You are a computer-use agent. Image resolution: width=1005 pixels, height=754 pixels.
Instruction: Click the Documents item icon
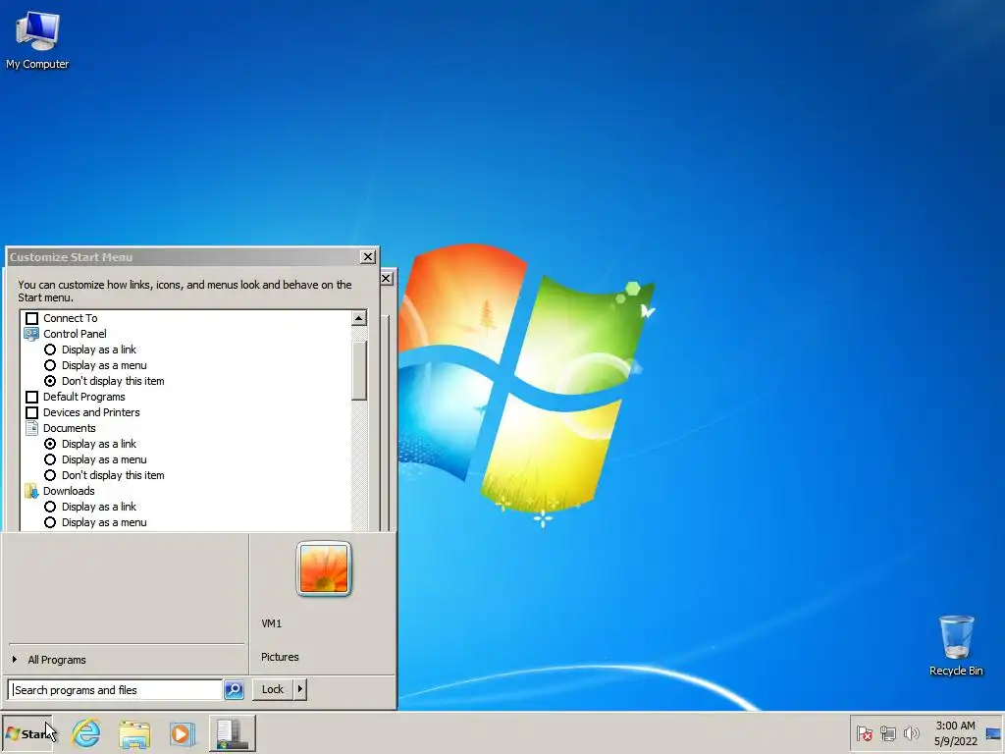pyautogui.click(x=31, y=428)
